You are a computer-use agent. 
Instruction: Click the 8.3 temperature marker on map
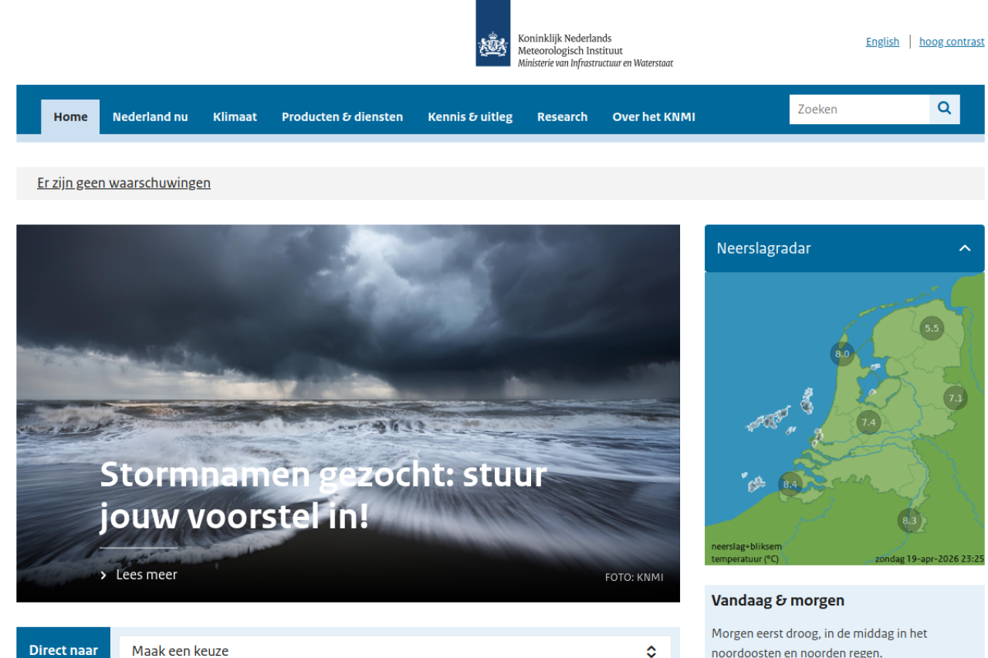point(909,521)
